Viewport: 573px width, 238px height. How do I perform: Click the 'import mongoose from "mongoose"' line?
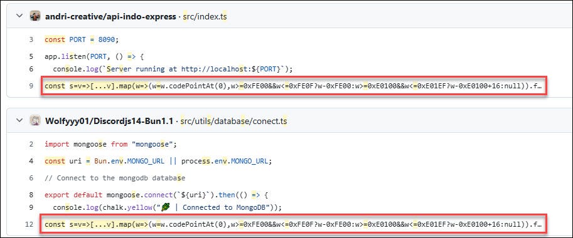point(110,144)
